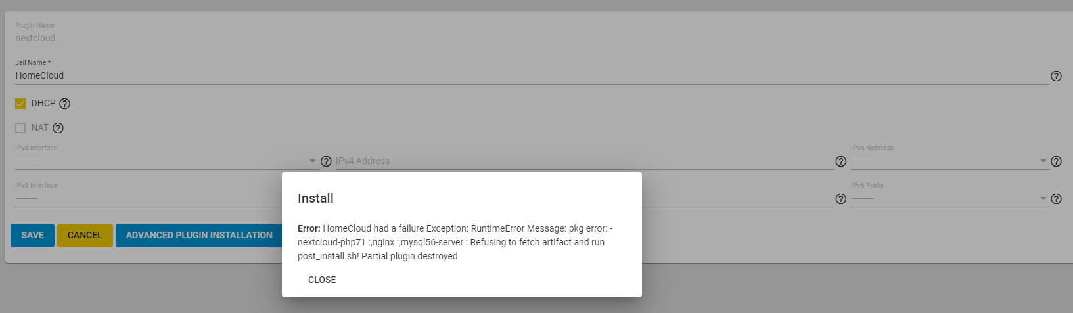
Task: Click the Plugin Name field showing nextcloud
Action: 540,38
